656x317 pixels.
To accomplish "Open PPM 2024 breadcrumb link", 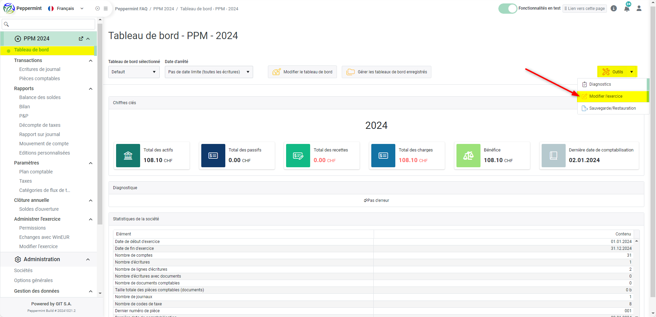I will click(x=163, y=9).
